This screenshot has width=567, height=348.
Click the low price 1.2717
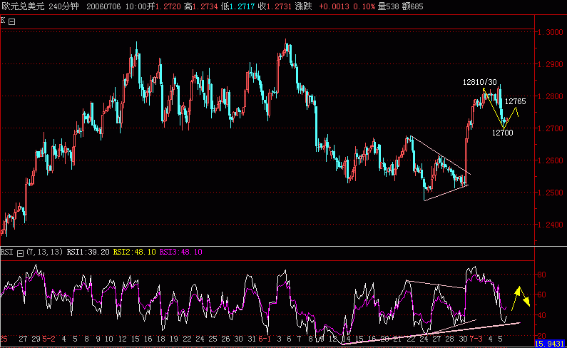[x=242, y=6]
